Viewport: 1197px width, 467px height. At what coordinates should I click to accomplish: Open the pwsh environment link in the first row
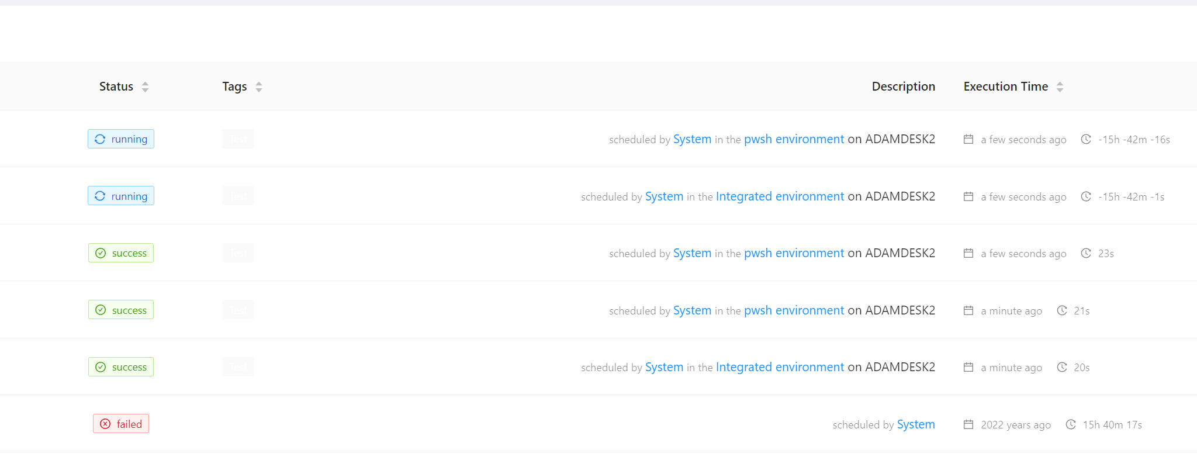coord(794,139)
